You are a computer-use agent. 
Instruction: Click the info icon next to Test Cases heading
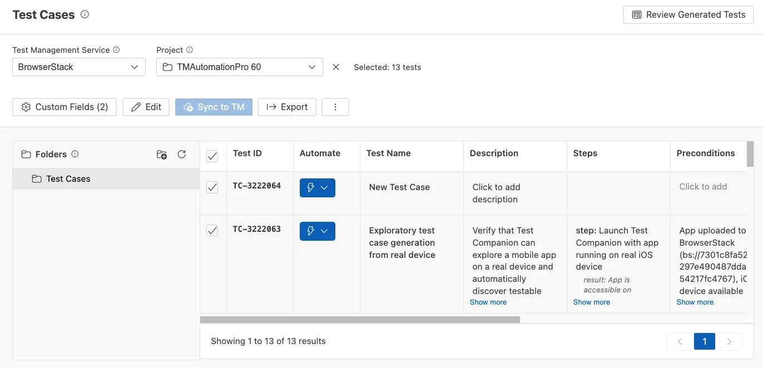85,14
